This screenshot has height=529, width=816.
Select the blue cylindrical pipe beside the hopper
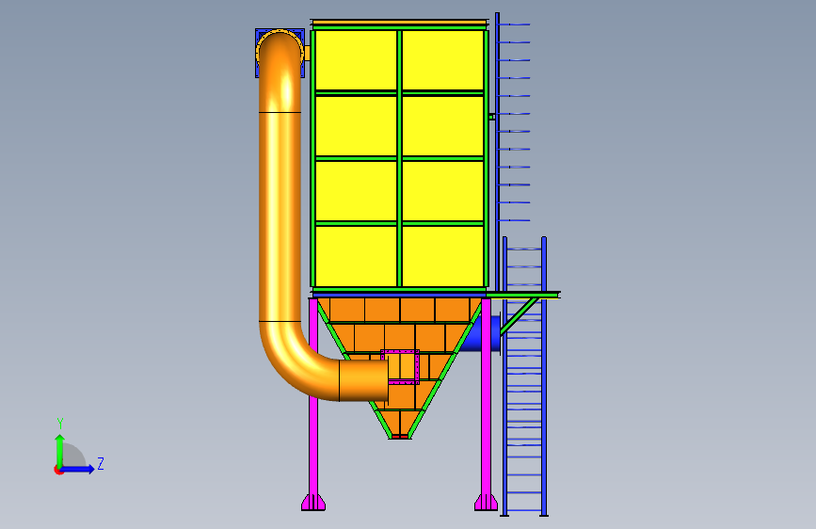click(x=481, y=333)
